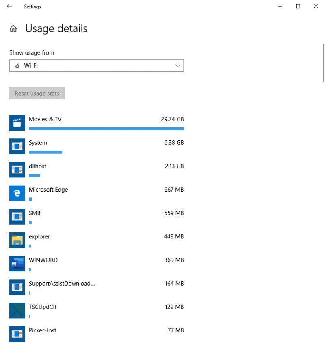Image resolution: width=325 pixels, height=343 pixels.
Task: Select the PickerHost label
Action: [x=43, y=330]
